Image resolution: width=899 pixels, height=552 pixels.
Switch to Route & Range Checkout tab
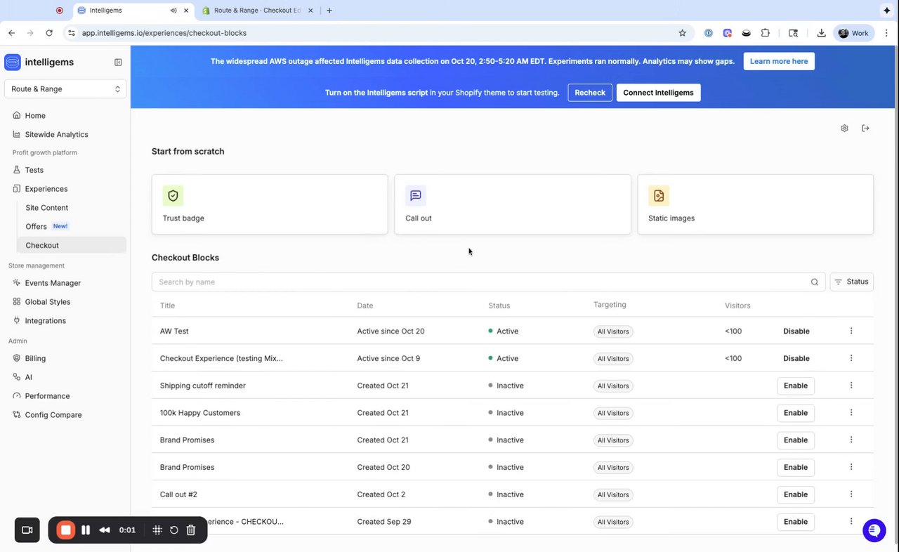(256, 11)
